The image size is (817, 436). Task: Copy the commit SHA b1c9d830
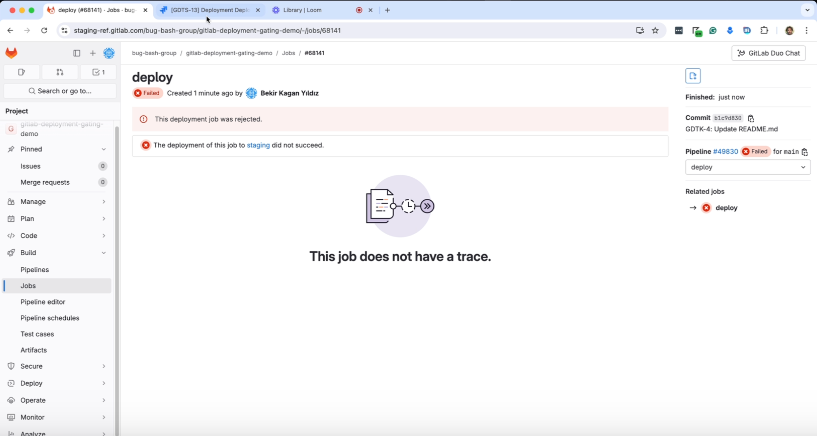click(751, 118)
